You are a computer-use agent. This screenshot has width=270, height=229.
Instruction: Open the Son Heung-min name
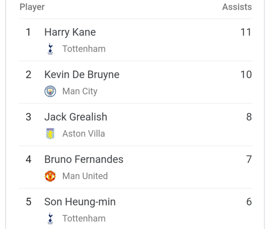click(80, 202)
